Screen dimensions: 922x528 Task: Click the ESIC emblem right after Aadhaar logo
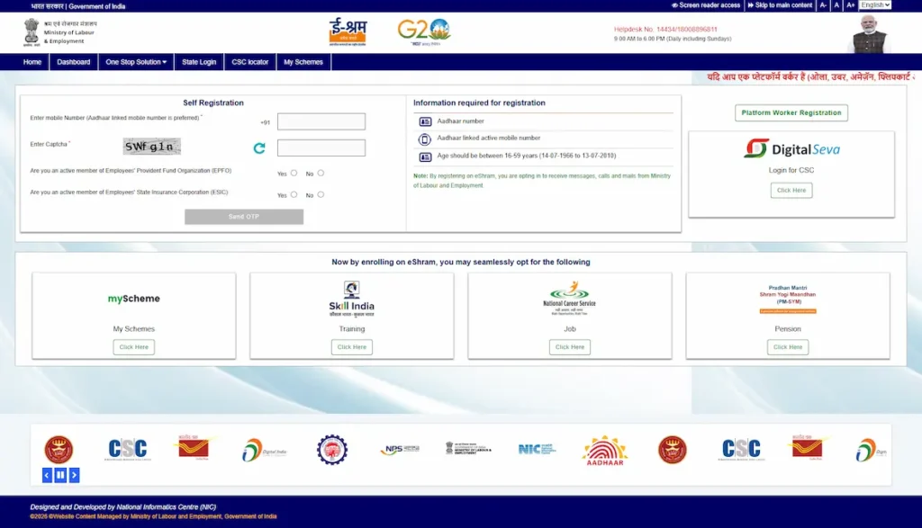673,450
